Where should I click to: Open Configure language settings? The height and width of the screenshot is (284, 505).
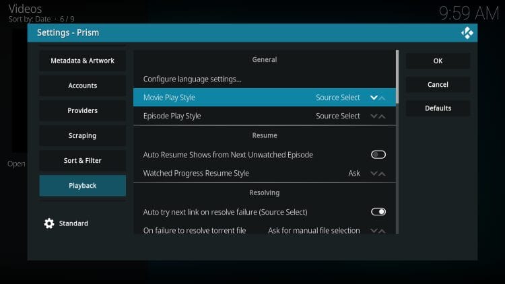(265, 79)
